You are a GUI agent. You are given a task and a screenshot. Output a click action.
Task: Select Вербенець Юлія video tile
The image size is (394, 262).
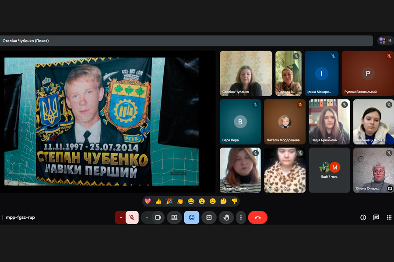pos(374,122)
